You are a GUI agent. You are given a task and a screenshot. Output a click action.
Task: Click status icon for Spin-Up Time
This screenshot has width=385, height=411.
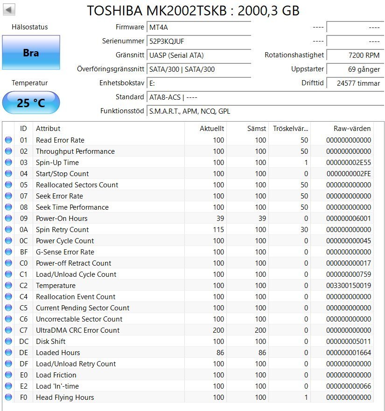[8, 162]
